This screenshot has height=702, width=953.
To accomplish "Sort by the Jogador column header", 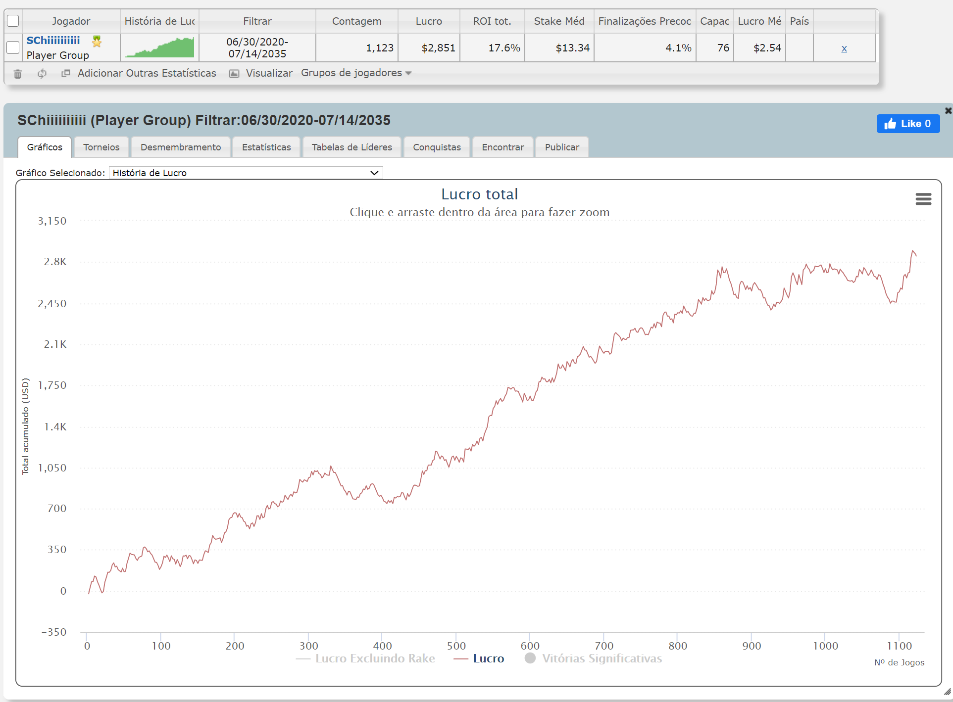I will click(71, 21).
